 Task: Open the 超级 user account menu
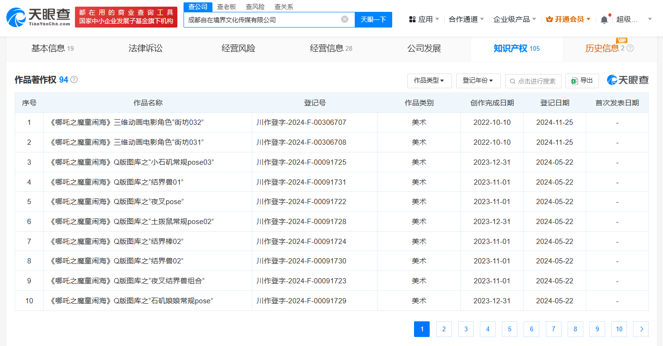634,19
